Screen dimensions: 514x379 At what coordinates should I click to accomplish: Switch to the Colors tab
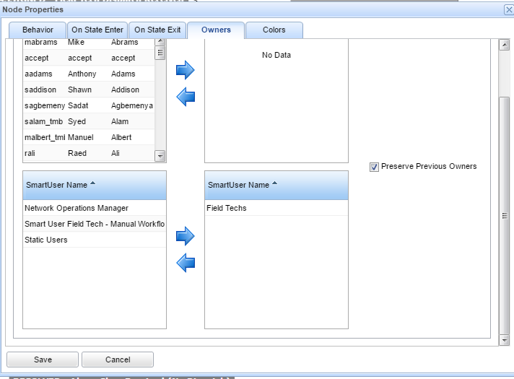[x=274, y=30]
